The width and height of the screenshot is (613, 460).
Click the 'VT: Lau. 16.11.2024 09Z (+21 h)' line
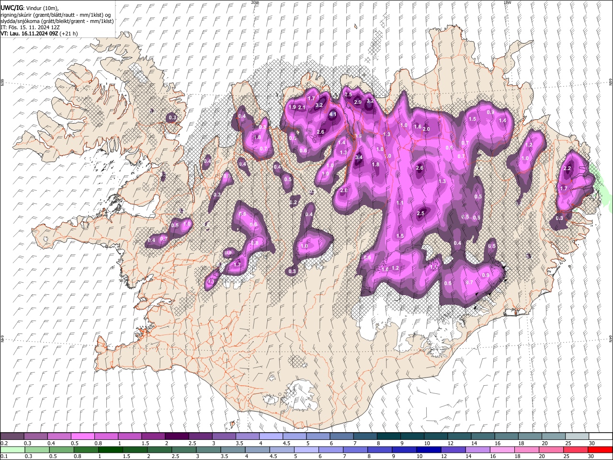pyautogui.click(x=39, y=34)
